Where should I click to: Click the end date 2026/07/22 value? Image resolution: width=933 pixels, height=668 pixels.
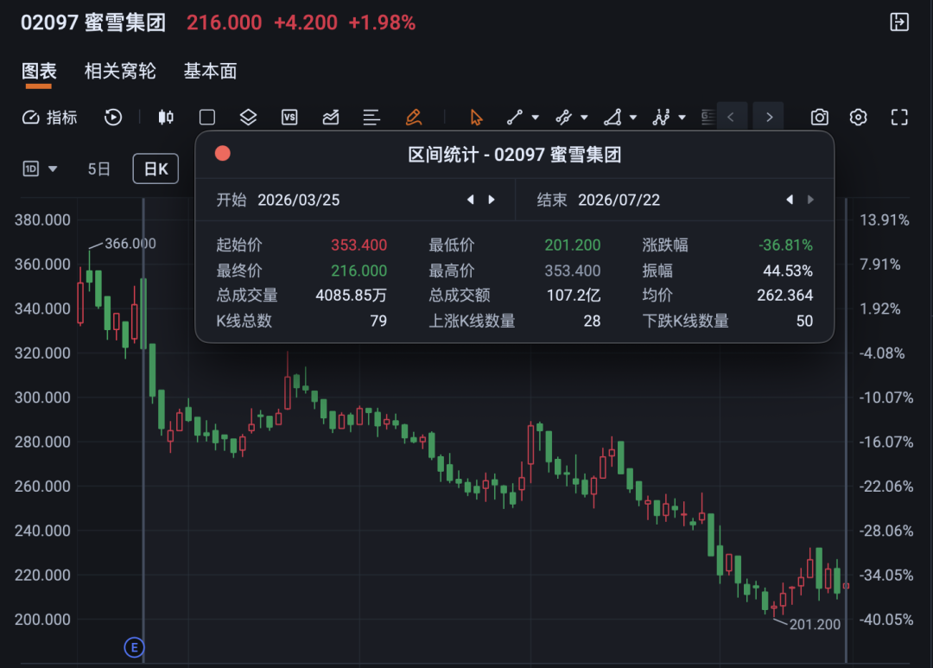pos(619,200)
